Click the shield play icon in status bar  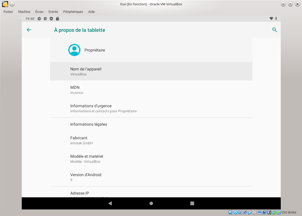point(51,19)
